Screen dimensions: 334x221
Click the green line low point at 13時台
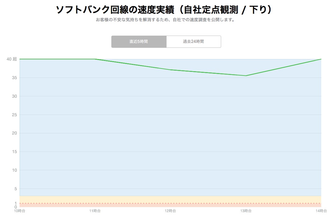[x=246, y=75]
